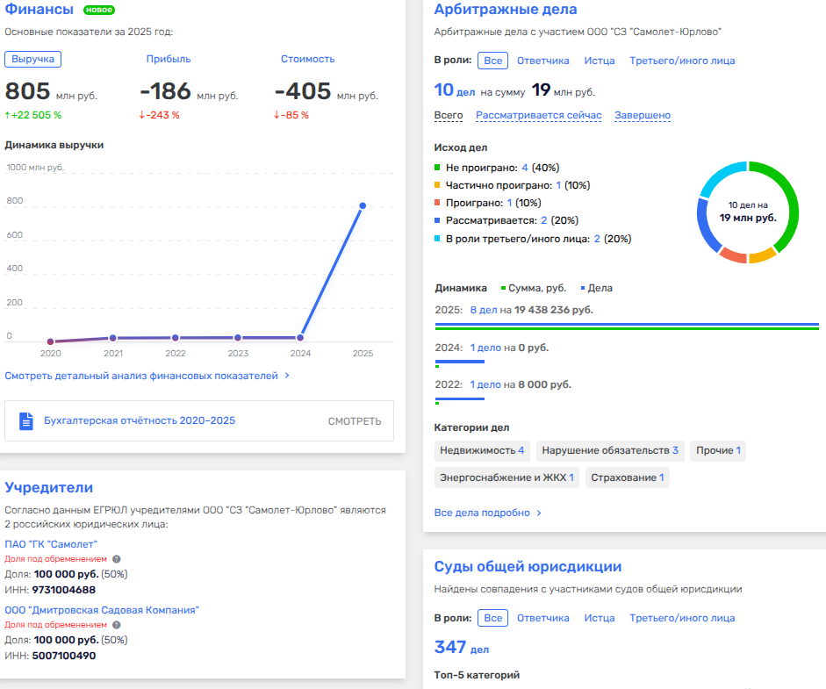Click the 2020 data point on revenue chart
The height and width of the screenshot is (689, 826).
coord(50,341)
